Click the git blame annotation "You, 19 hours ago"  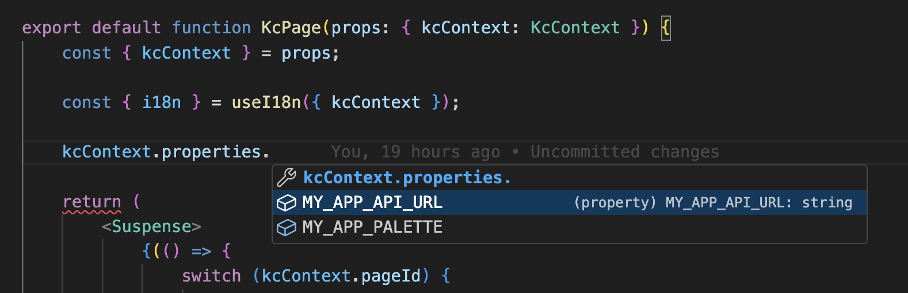click(x=415, y=152)
